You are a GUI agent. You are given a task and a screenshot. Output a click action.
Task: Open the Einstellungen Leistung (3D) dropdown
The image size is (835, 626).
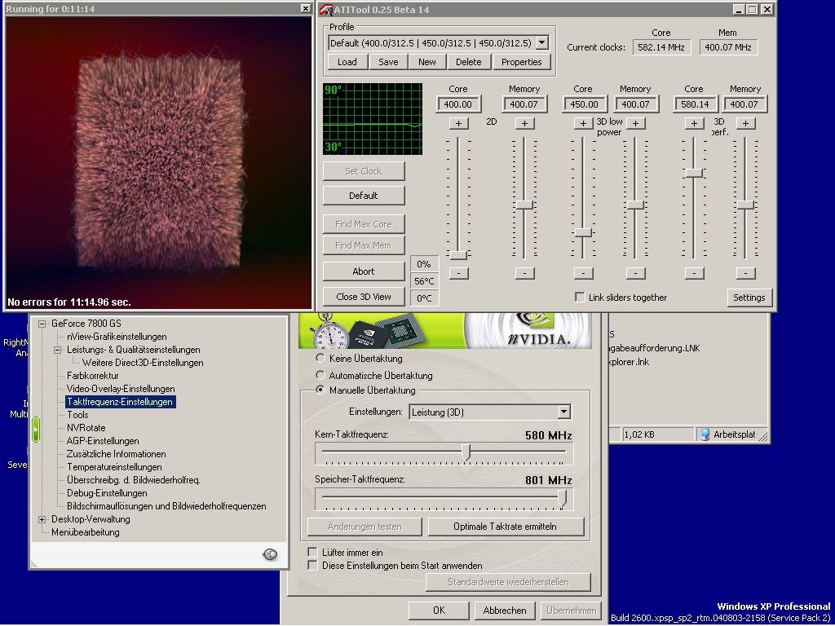pos(563,412)
